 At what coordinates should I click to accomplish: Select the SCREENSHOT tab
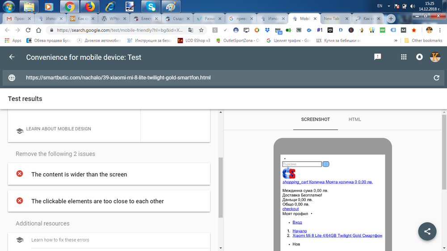point(315,120)
